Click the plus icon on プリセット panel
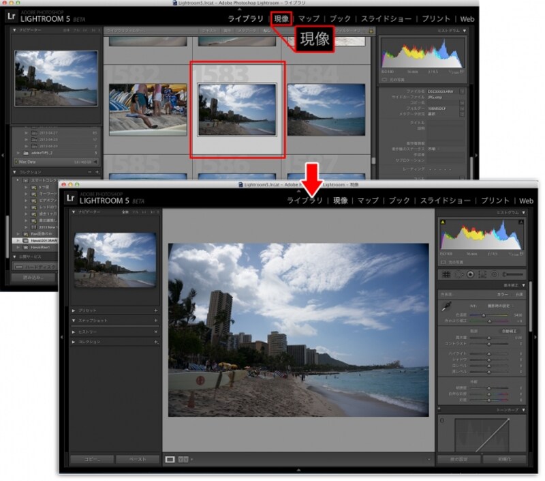 coord(155,310)
